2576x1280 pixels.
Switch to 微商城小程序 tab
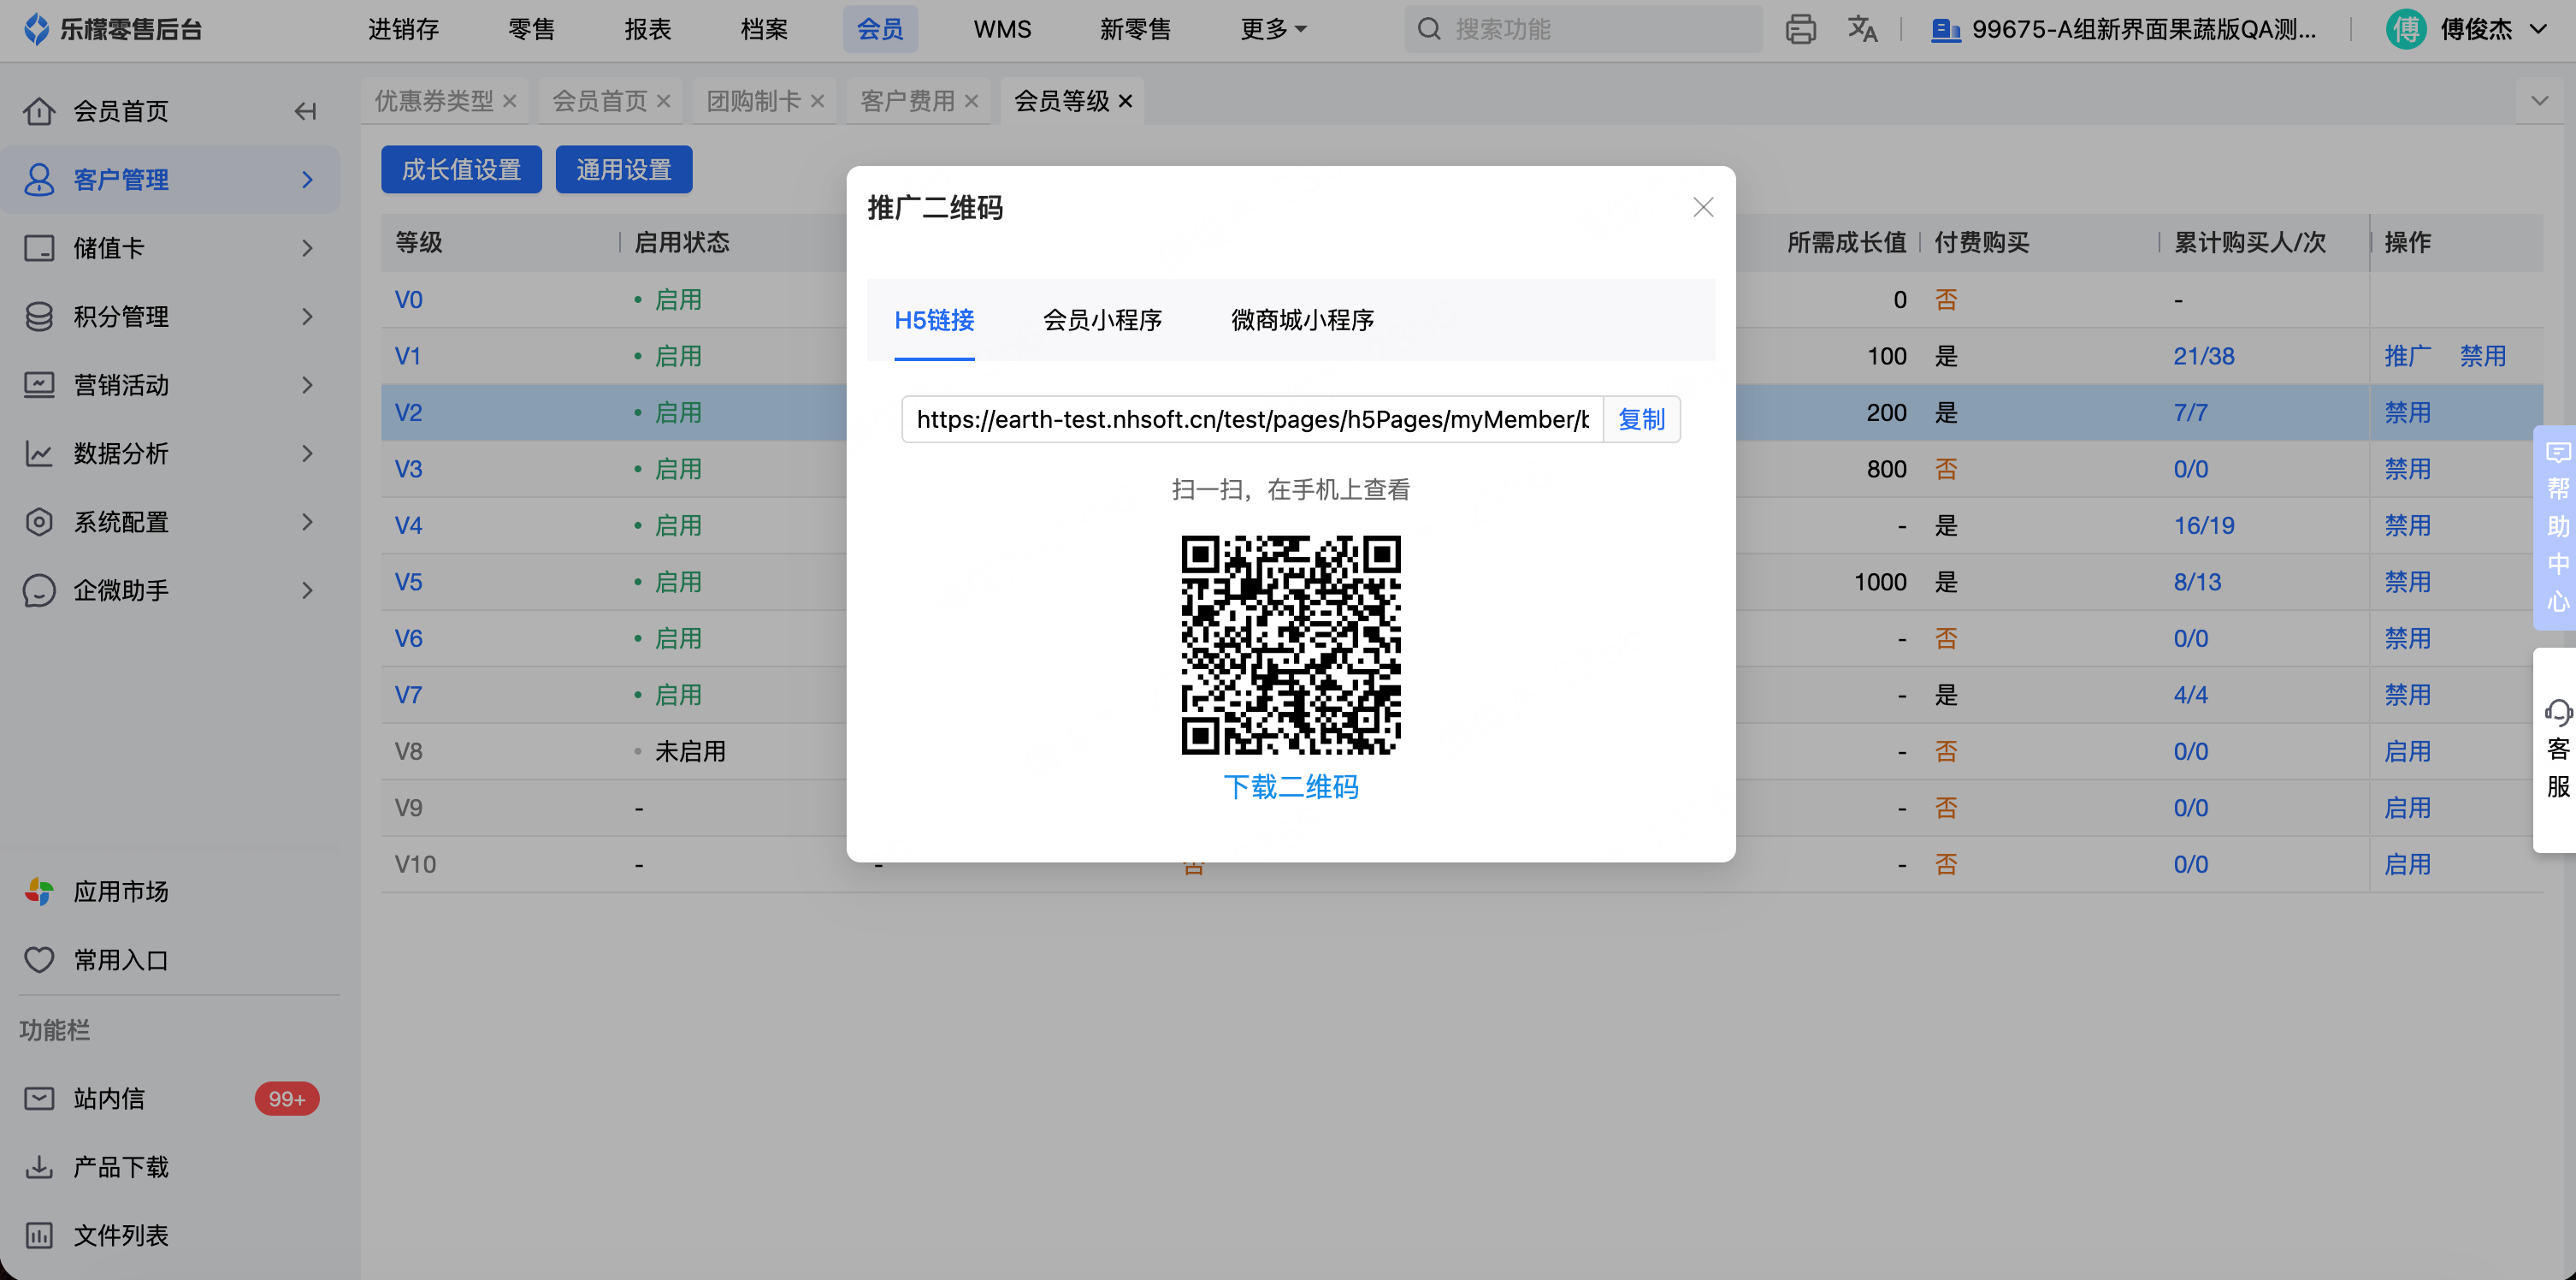(1302, 320)
